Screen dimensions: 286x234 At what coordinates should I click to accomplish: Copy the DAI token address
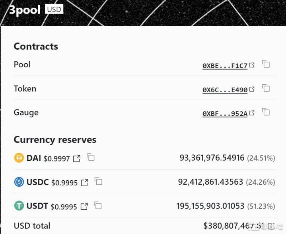(x=91, y=158)
